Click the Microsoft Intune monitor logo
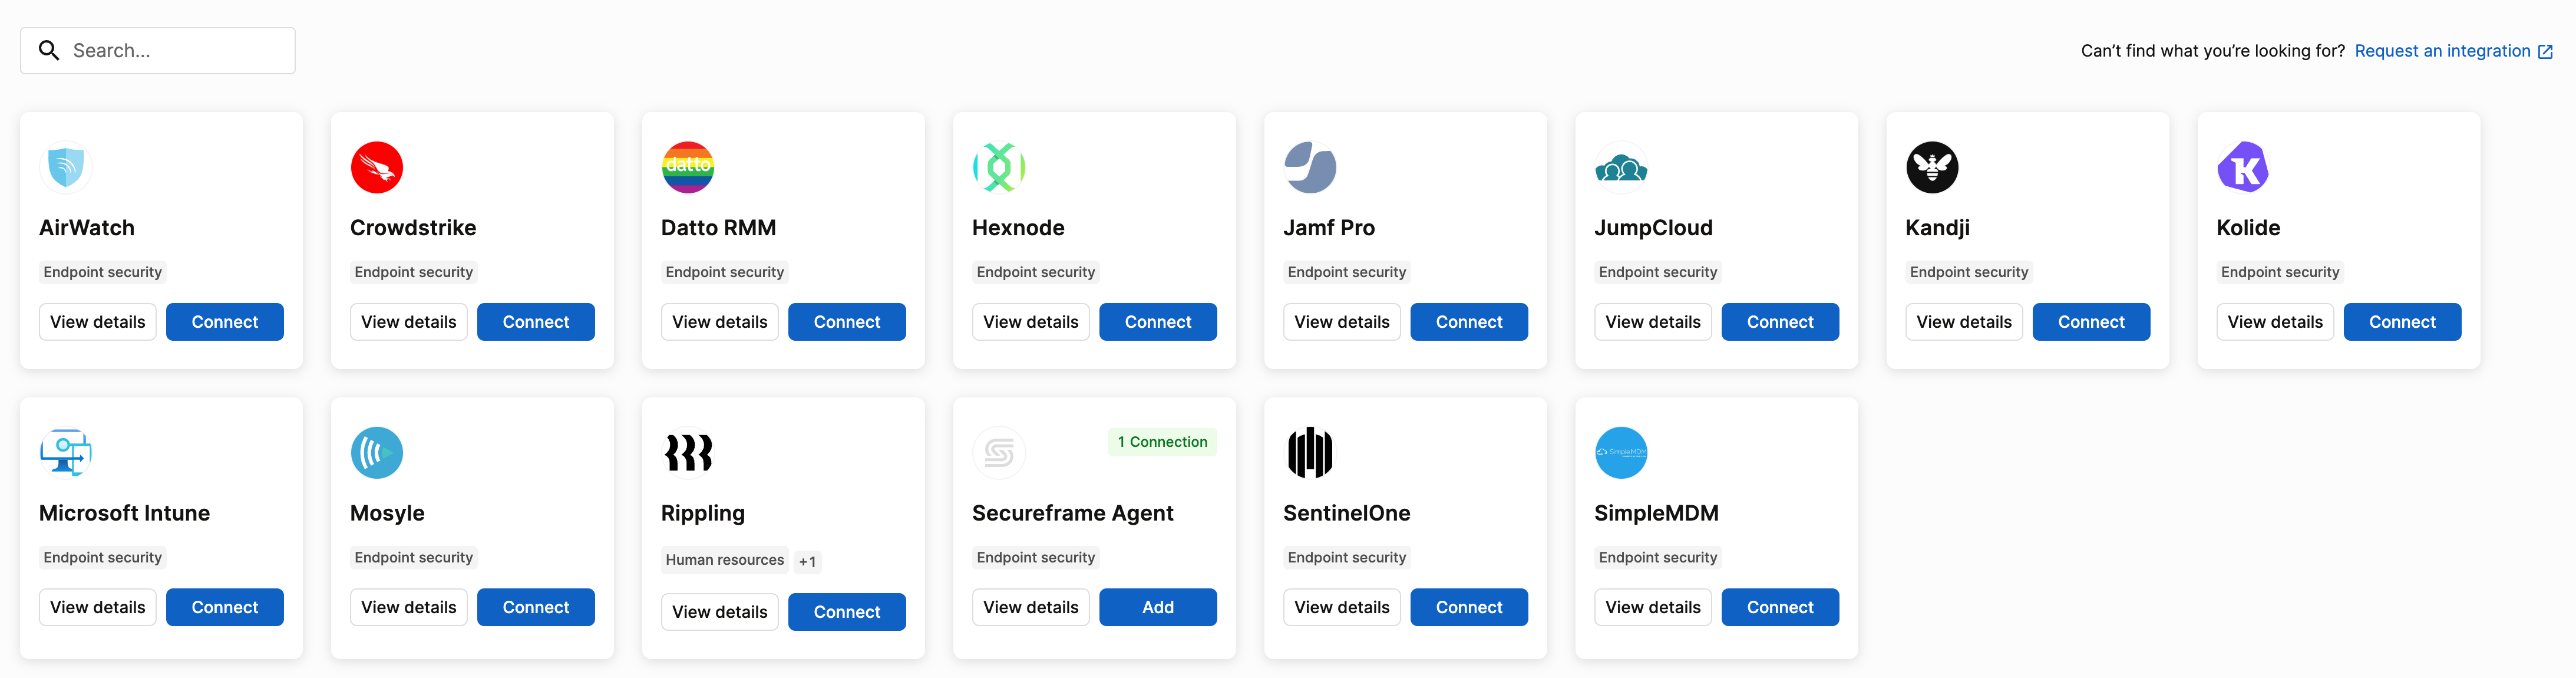Screen dimensions: 2576x678 [66, 453]
